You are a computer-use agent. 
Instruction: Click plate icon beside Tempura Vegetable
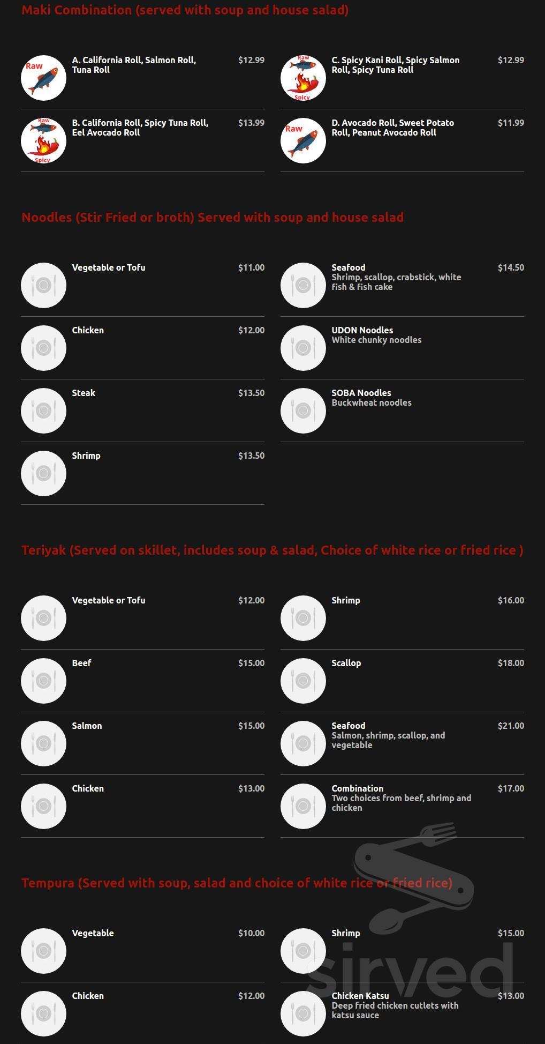43,951
